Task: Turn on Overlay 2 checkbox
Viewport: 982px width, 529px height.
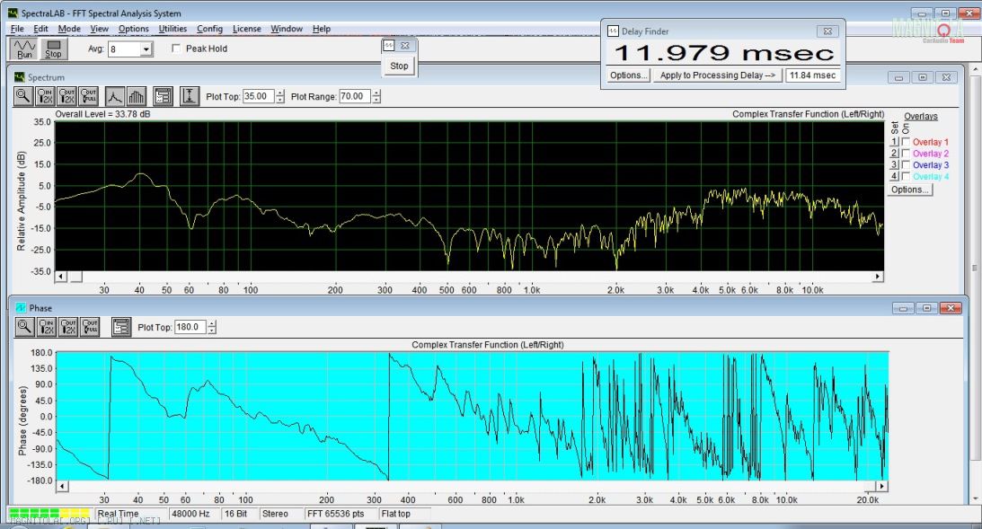Action: pyautogui.click(x=906, y=154)
